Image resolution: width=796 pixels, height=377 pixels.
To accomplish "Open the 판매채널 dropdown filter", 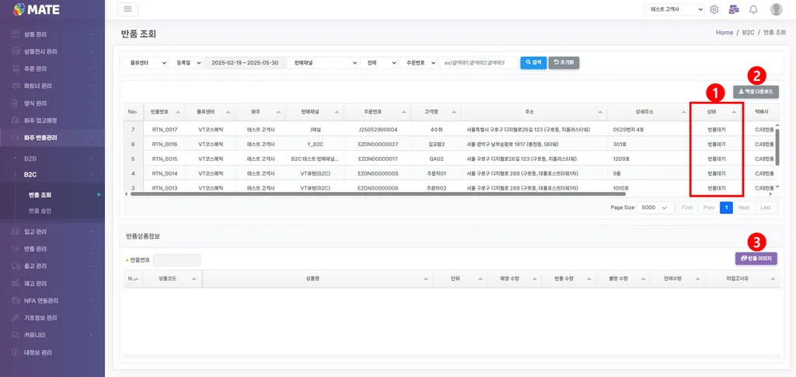I will point(323,63).
